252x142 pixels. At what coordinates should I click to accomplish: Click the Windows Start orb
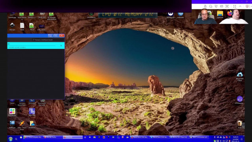tap(11, 139)
